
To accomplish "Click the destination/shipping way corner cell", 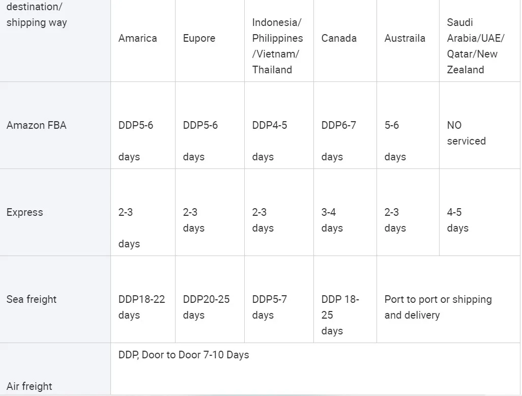I will coord(55,41).
